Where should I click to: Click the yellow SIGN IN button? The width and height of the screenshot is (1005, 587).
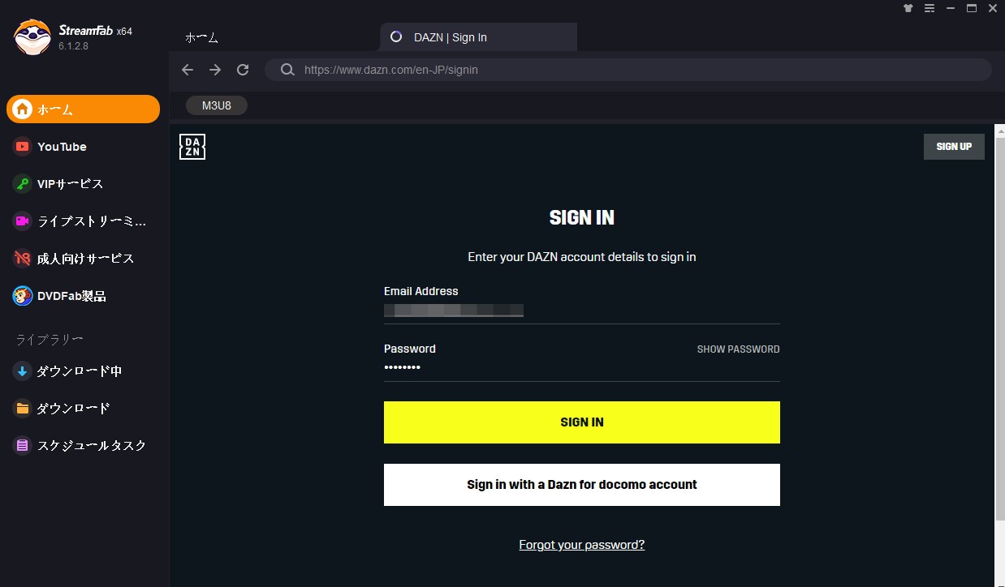[582, 422]
